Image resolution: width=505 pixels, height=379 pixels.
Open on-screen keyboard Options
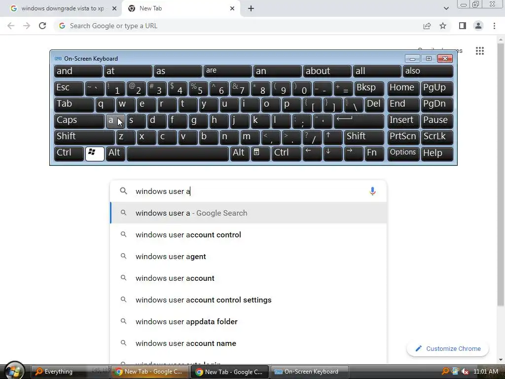pyautogui.click(x=403, y=153)
